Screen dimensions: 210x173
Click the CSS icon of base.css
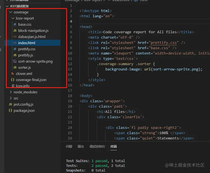(15, 24)
